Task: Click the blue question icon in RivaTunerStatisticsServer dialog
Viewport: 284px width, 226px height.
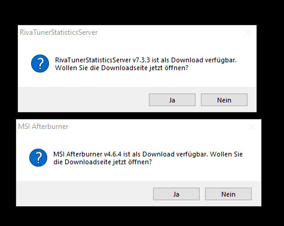Action: pyautogui.click(x=40, y=64)
